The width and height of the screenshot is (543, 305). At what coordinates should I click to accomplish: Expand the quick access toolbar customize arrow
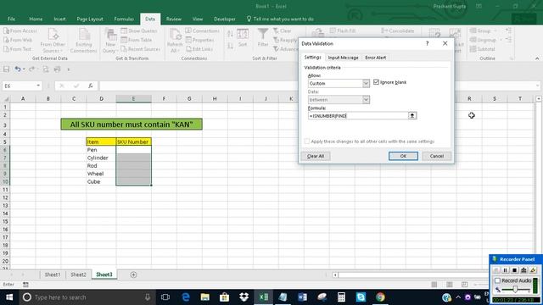(x=69, y=69)
